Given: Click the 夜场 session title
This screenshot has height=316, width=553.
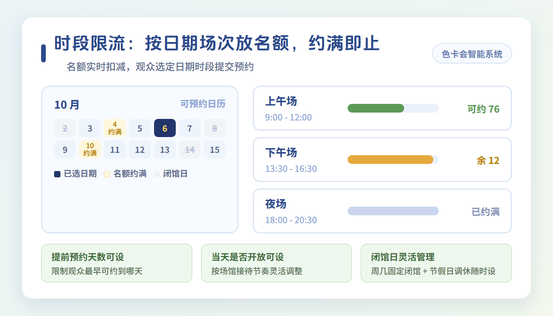Looking at the screenshot, I should (x=276, y=204).
